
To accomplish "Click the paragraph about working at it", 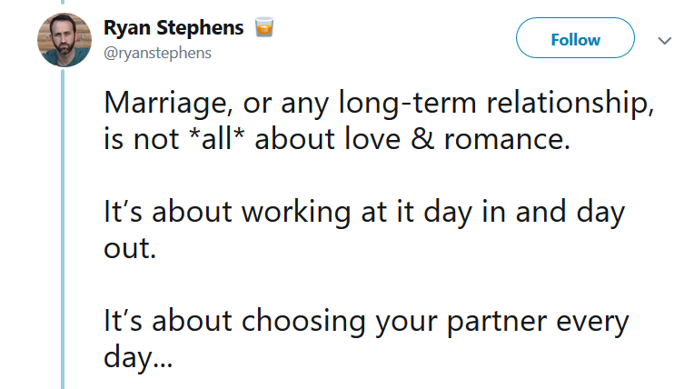I will point(364,230).
